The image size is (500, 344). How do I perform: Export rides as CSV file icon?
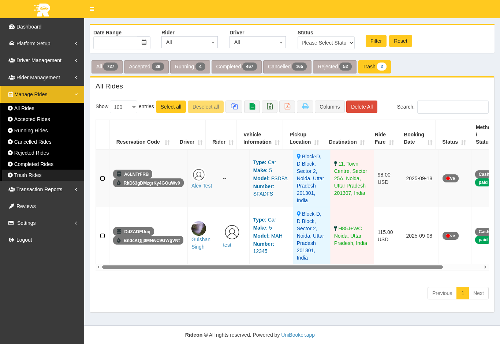252,107
